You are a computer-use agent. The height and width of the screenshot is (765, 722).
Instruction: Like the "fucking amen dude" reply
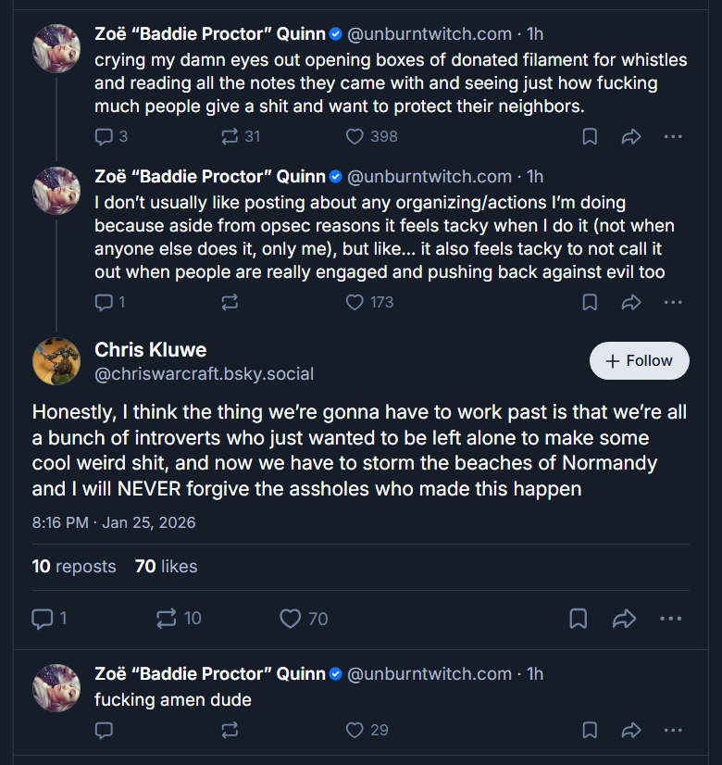click(367, 731)
